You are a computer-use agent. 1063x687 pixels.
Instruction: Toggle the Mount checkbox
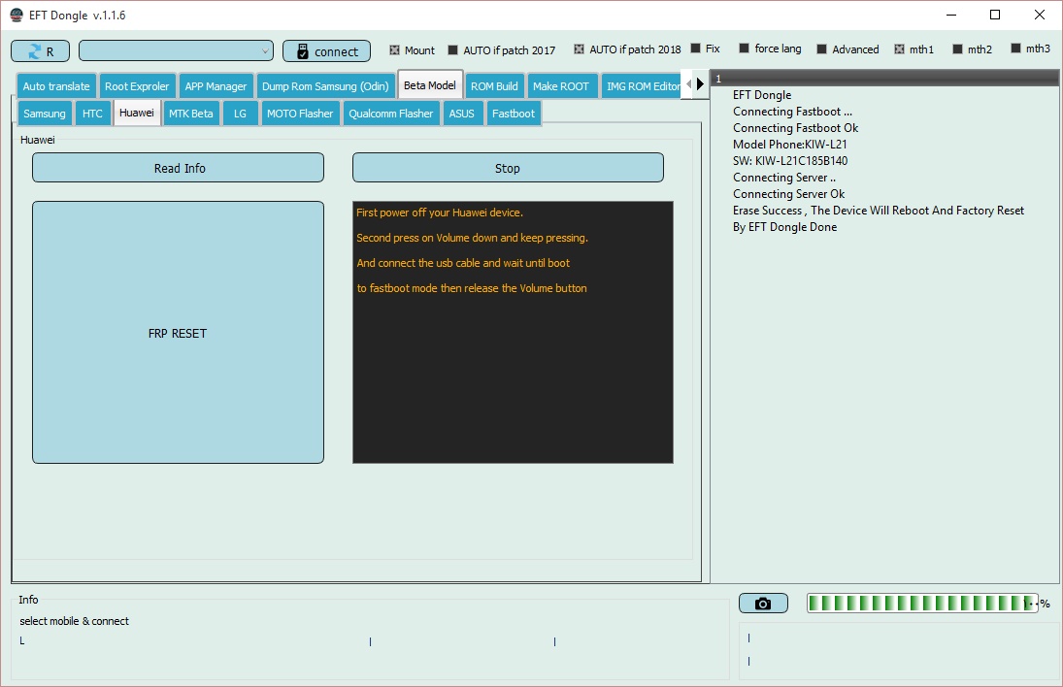[x=394, y=50]
